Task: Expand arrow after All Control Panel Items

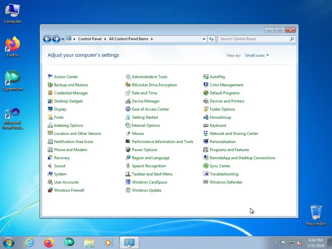Action: 152,39
